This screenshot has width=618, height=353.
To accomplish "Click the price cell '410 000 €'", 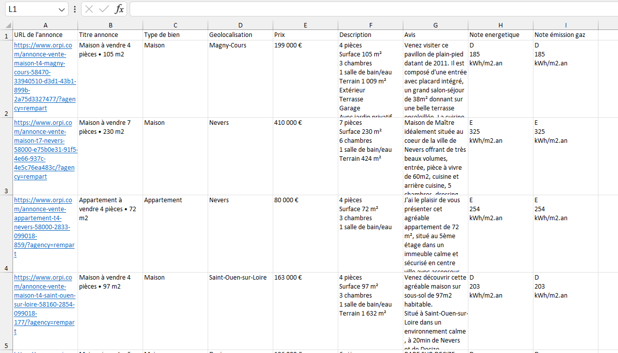I will (x=306, y=156).
